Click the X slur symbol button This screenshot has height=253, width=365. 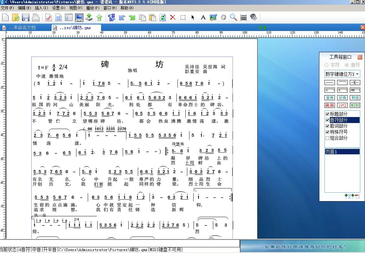[355, 83]
